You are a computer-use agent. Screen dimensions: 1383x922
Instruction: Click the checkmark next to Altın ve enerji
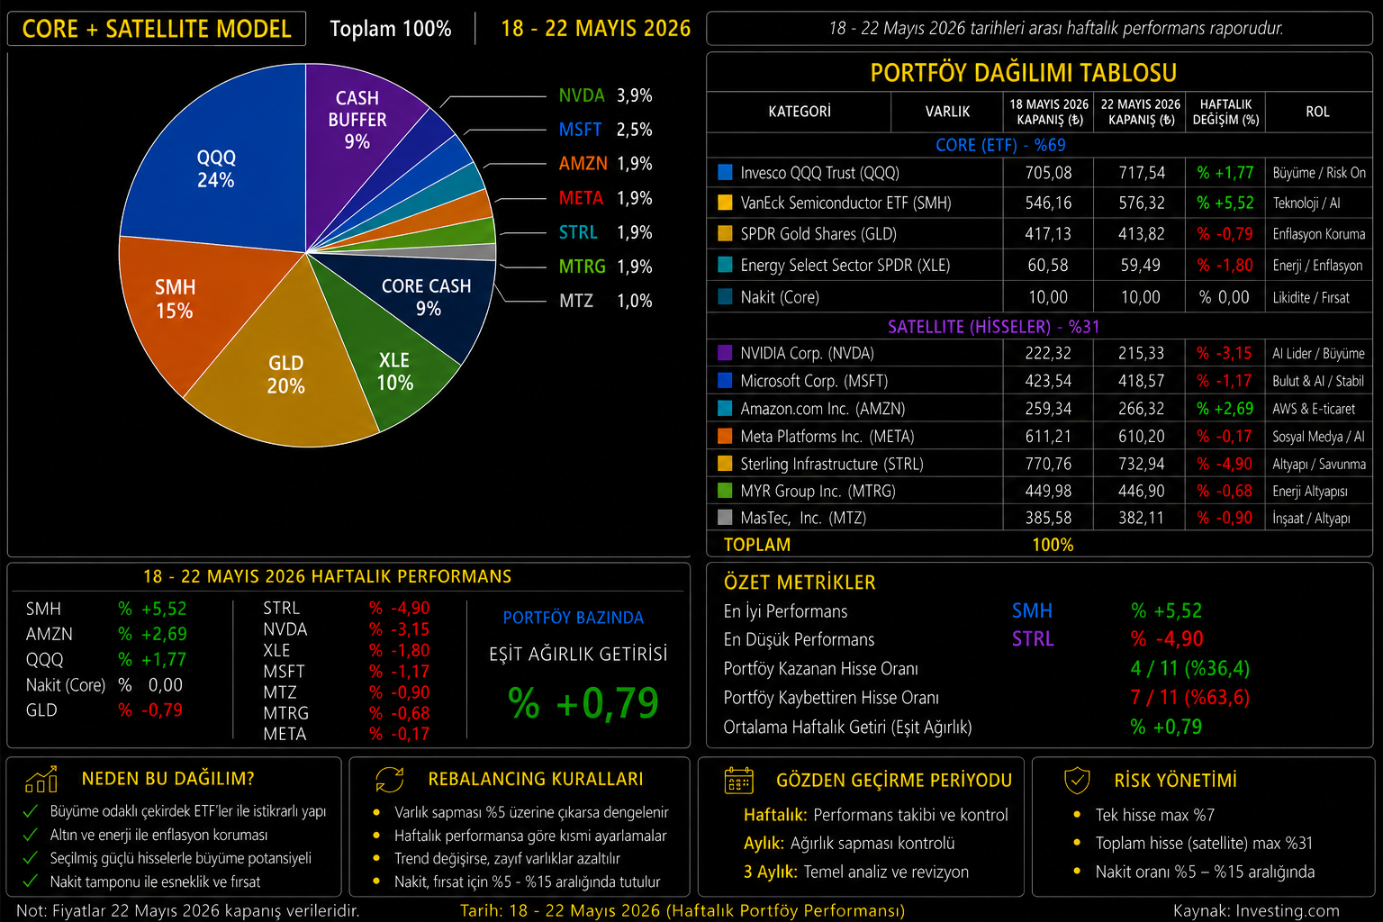click(31, 835)
